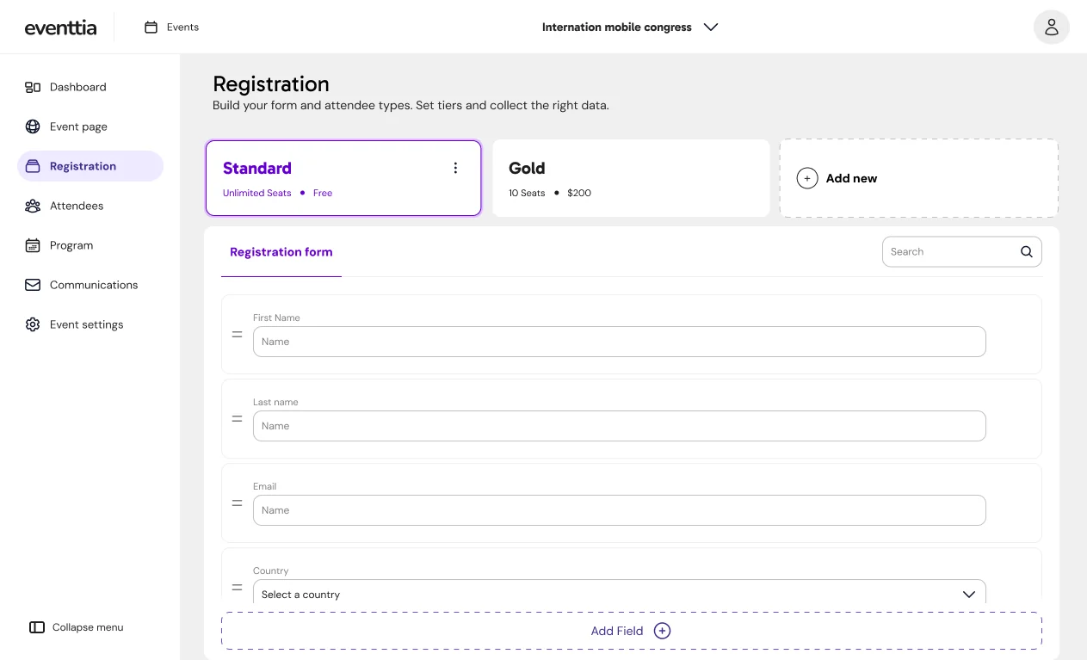This screenshot has height=660, width=1087.
Task: Open the Standard card three-dot menu
Action: [456, 168]
